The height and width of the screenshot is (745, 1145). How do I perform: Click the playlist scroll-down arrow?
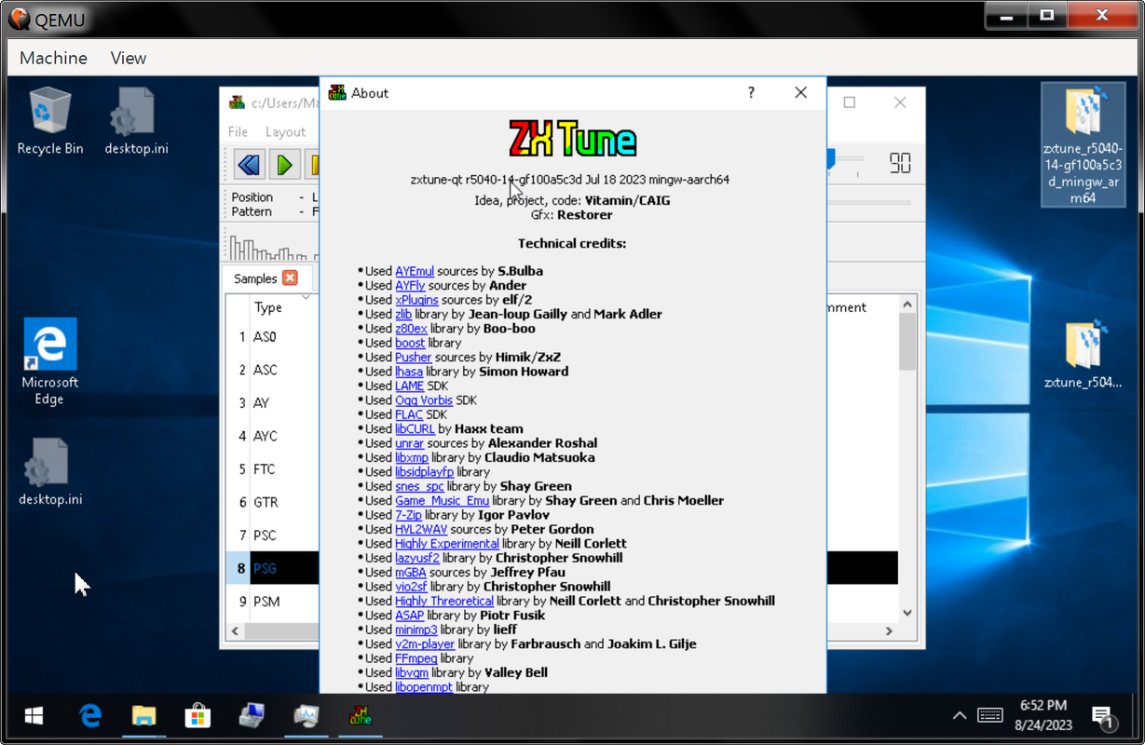907,613
